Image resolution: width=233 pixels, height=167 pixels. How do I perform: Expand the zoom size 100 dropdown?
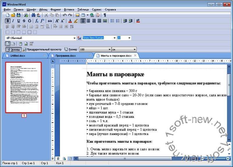click(x=109, y=50)
